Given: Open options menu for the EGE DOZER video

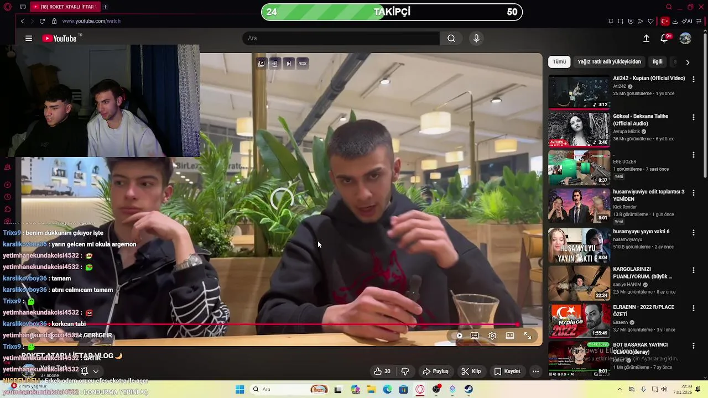Looking at the screenshot, I should point(693,155).
